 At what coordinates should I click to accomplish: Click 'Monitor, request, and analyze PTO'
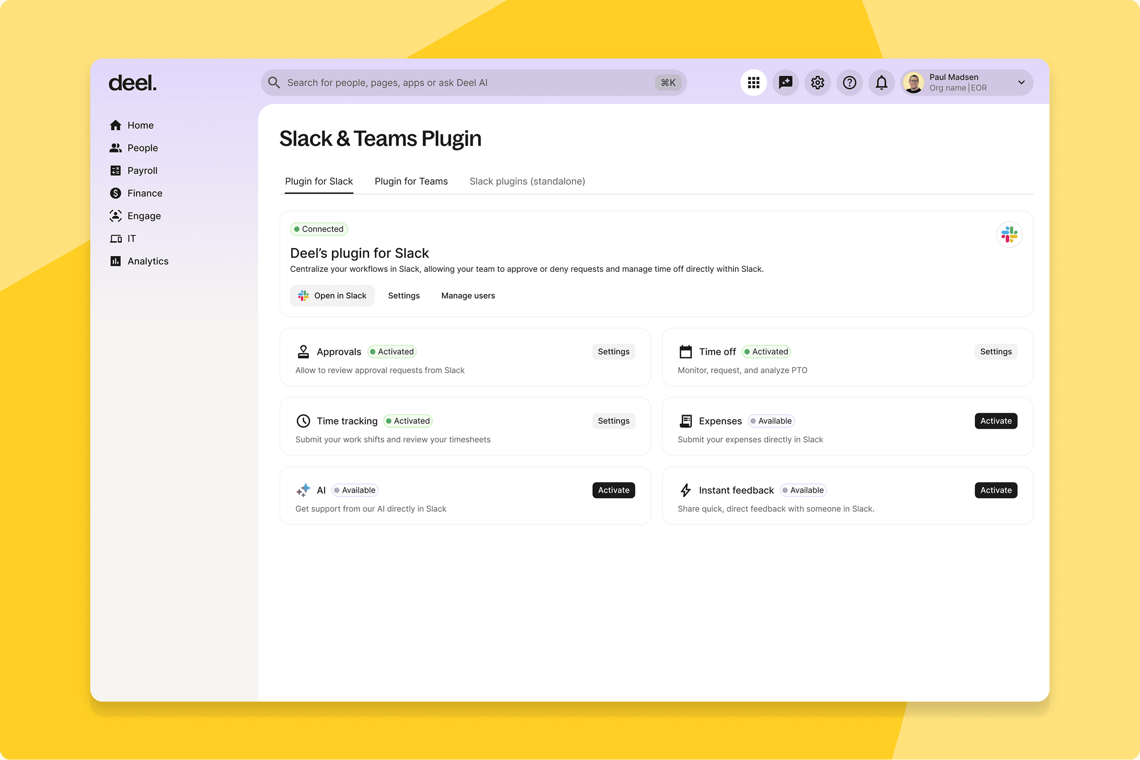click(x=742, y=370)
